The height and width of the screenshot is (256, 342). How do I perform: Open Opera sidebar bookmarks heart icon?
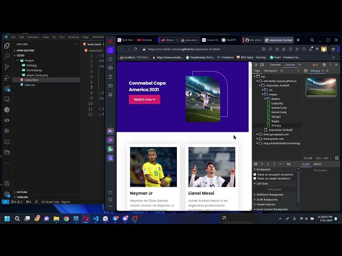click(x=111, y=193)
